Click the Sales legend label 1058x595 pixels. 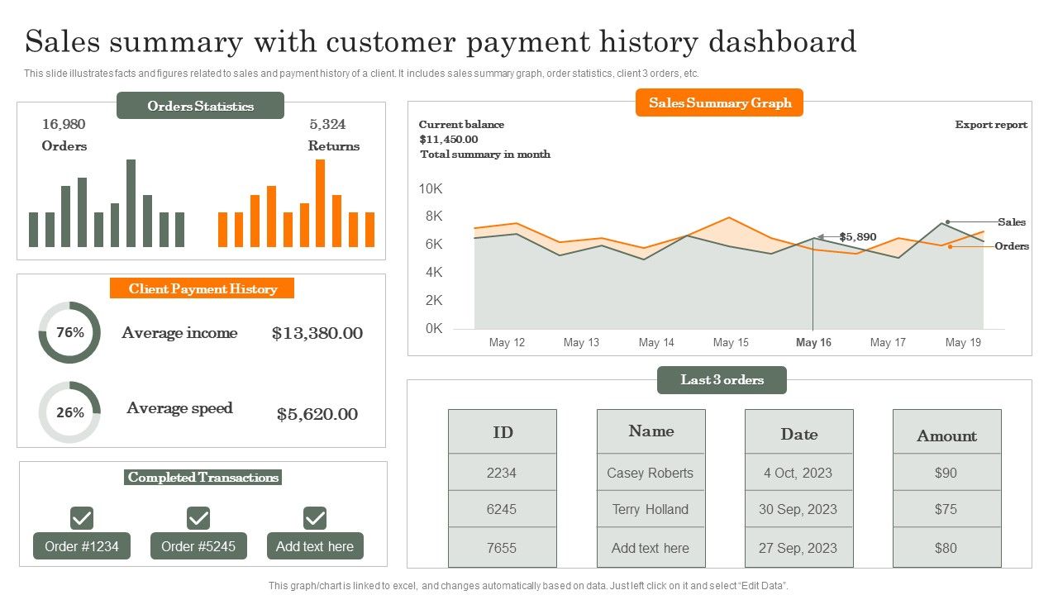click(1012, 221)
